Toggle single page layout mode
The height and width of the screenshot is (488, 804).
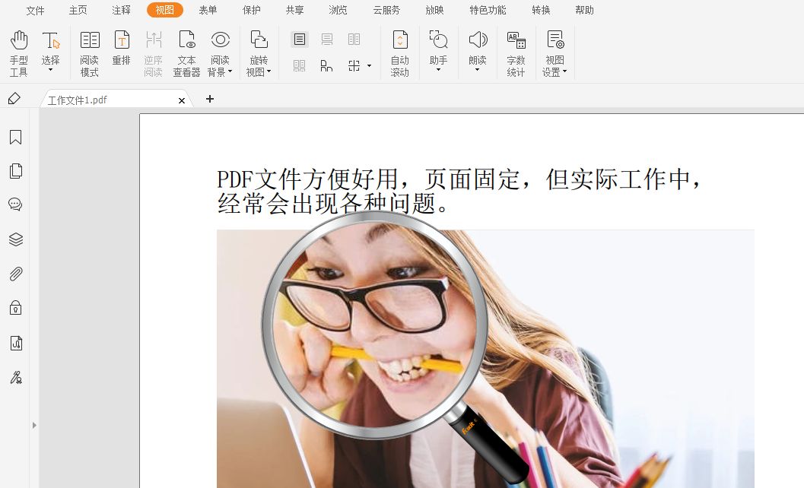[x=299, y=39]
